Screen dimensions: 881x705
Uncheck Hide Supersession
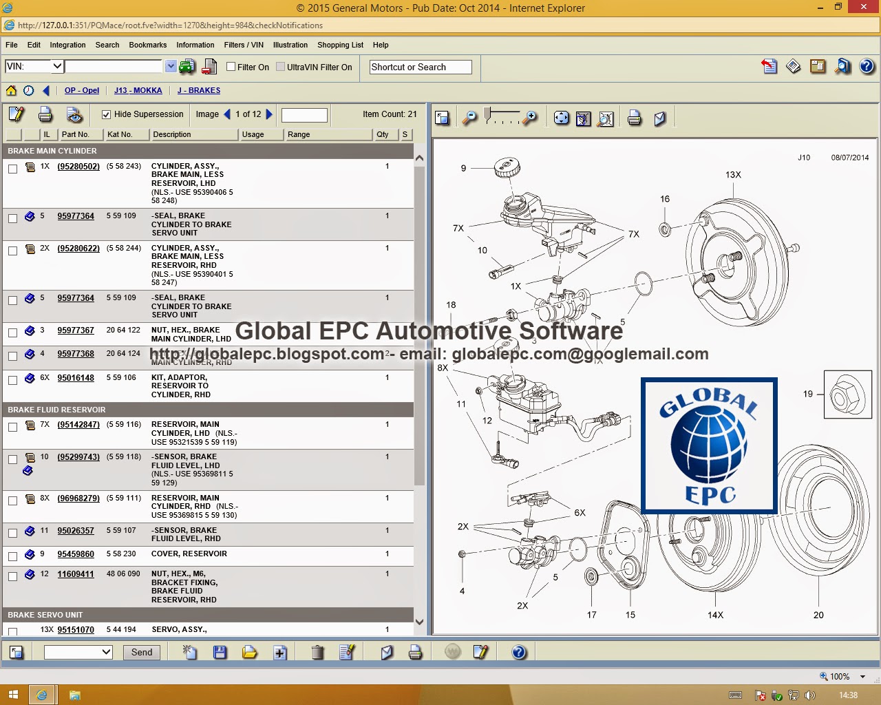point(107,114)
